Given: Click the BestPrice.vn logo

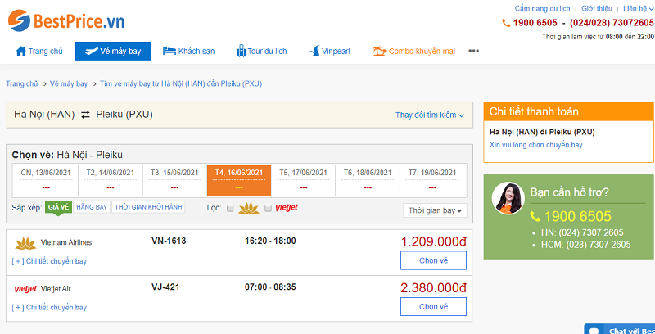Looking at the screenshot, I should tap(66, 21).
